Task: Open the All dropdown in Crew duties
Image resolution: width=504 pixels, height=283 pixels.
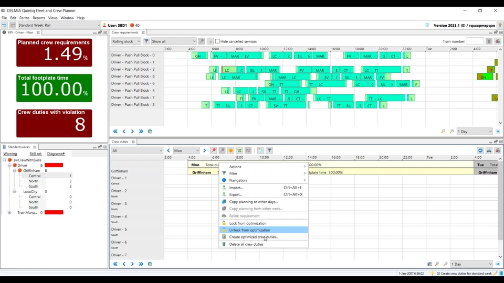Action: (x=137, y=150)
